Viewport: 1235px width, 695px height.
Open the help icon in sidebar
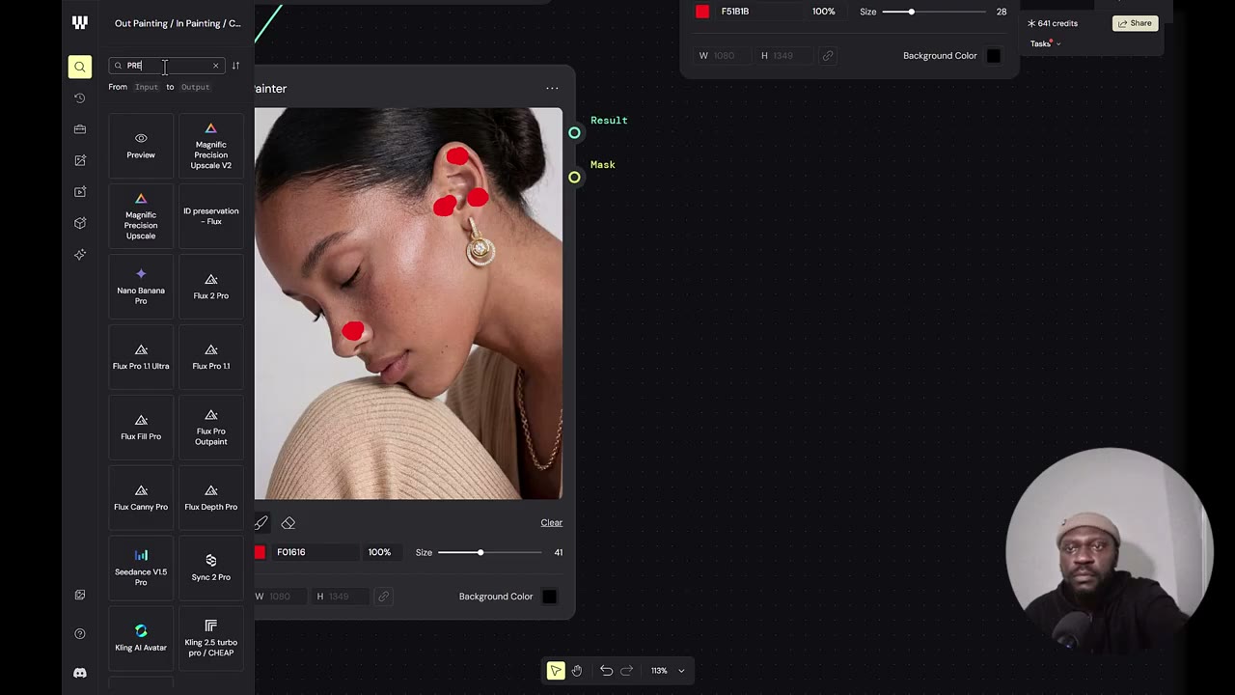pos(80,634)
